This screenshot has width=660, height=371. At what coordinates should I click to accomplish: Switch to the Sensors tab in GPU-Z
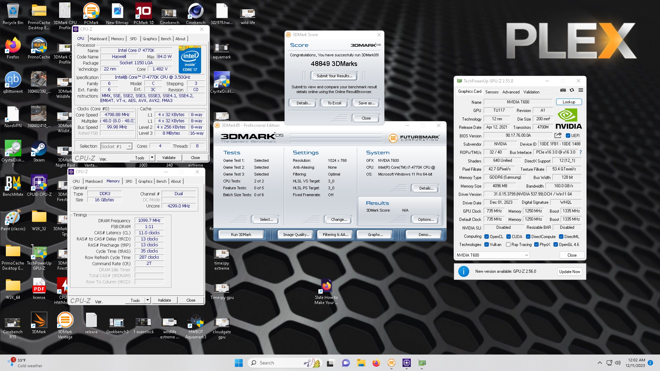492,92
